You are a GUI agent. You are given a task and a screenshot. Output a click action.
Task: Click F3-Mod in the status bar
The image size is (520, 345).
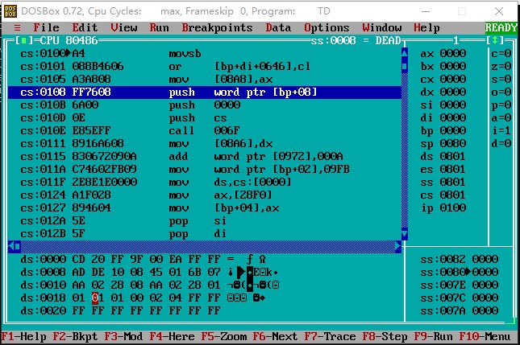(123, 337)
